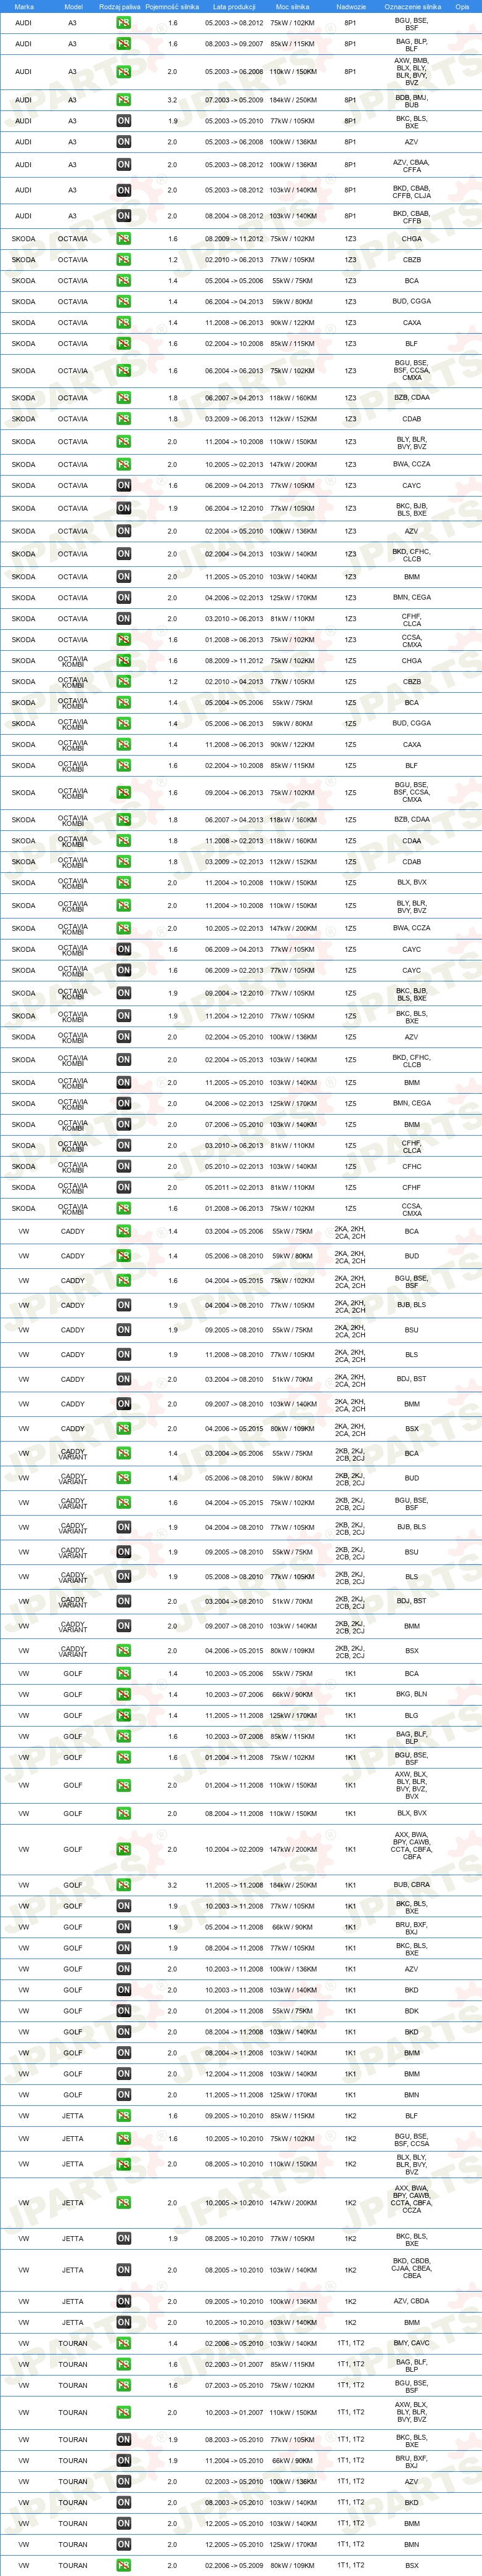Click ON icon in Touran AZV row
This screenshot has height=2576, width=482.
[123, 2481]
